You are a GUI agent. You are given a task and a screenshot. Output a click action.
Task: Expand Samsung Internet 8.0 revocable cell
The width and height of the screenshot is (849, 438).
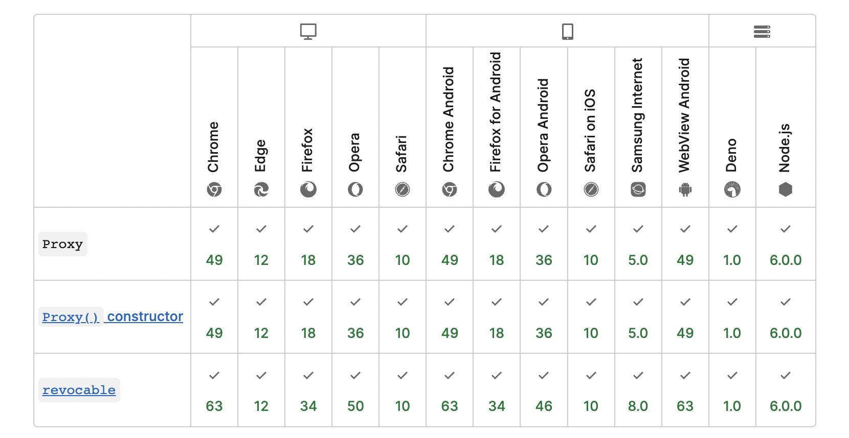point(638,391)
